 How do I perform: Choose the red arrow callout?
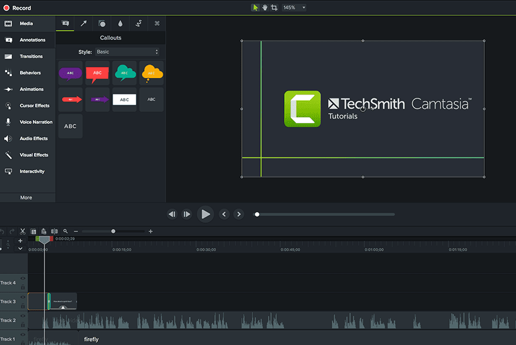(x=70, y=99)
